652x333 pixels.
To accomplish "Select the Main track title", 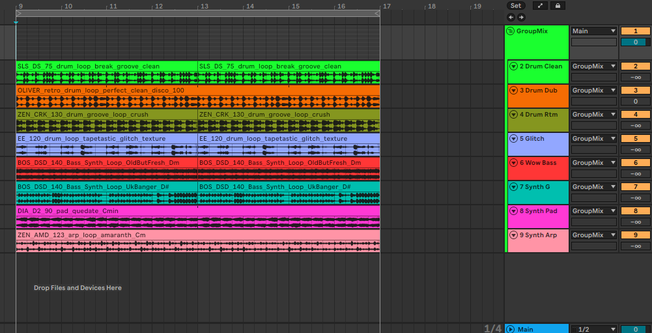I will (x=525, y=330).
